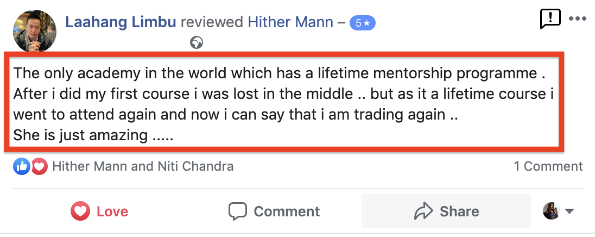Screen dimensions: 595x237
Task: Click the Comment button
Action: [x=274, y=211]
